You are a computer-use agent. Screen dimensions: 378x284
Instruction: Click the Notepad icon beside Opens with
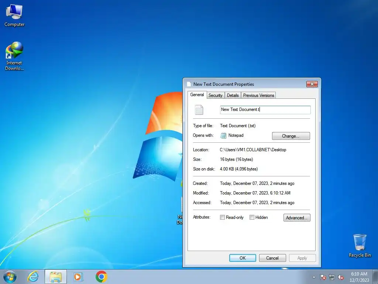(x=223, y=135)
